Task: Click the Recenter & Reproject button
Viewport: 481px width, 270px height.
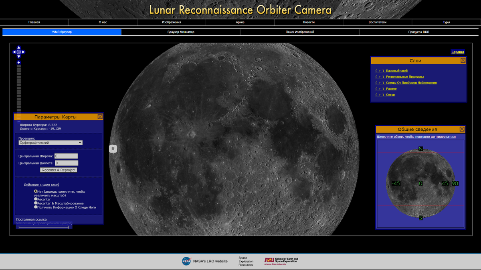Action: pos(59,170)
